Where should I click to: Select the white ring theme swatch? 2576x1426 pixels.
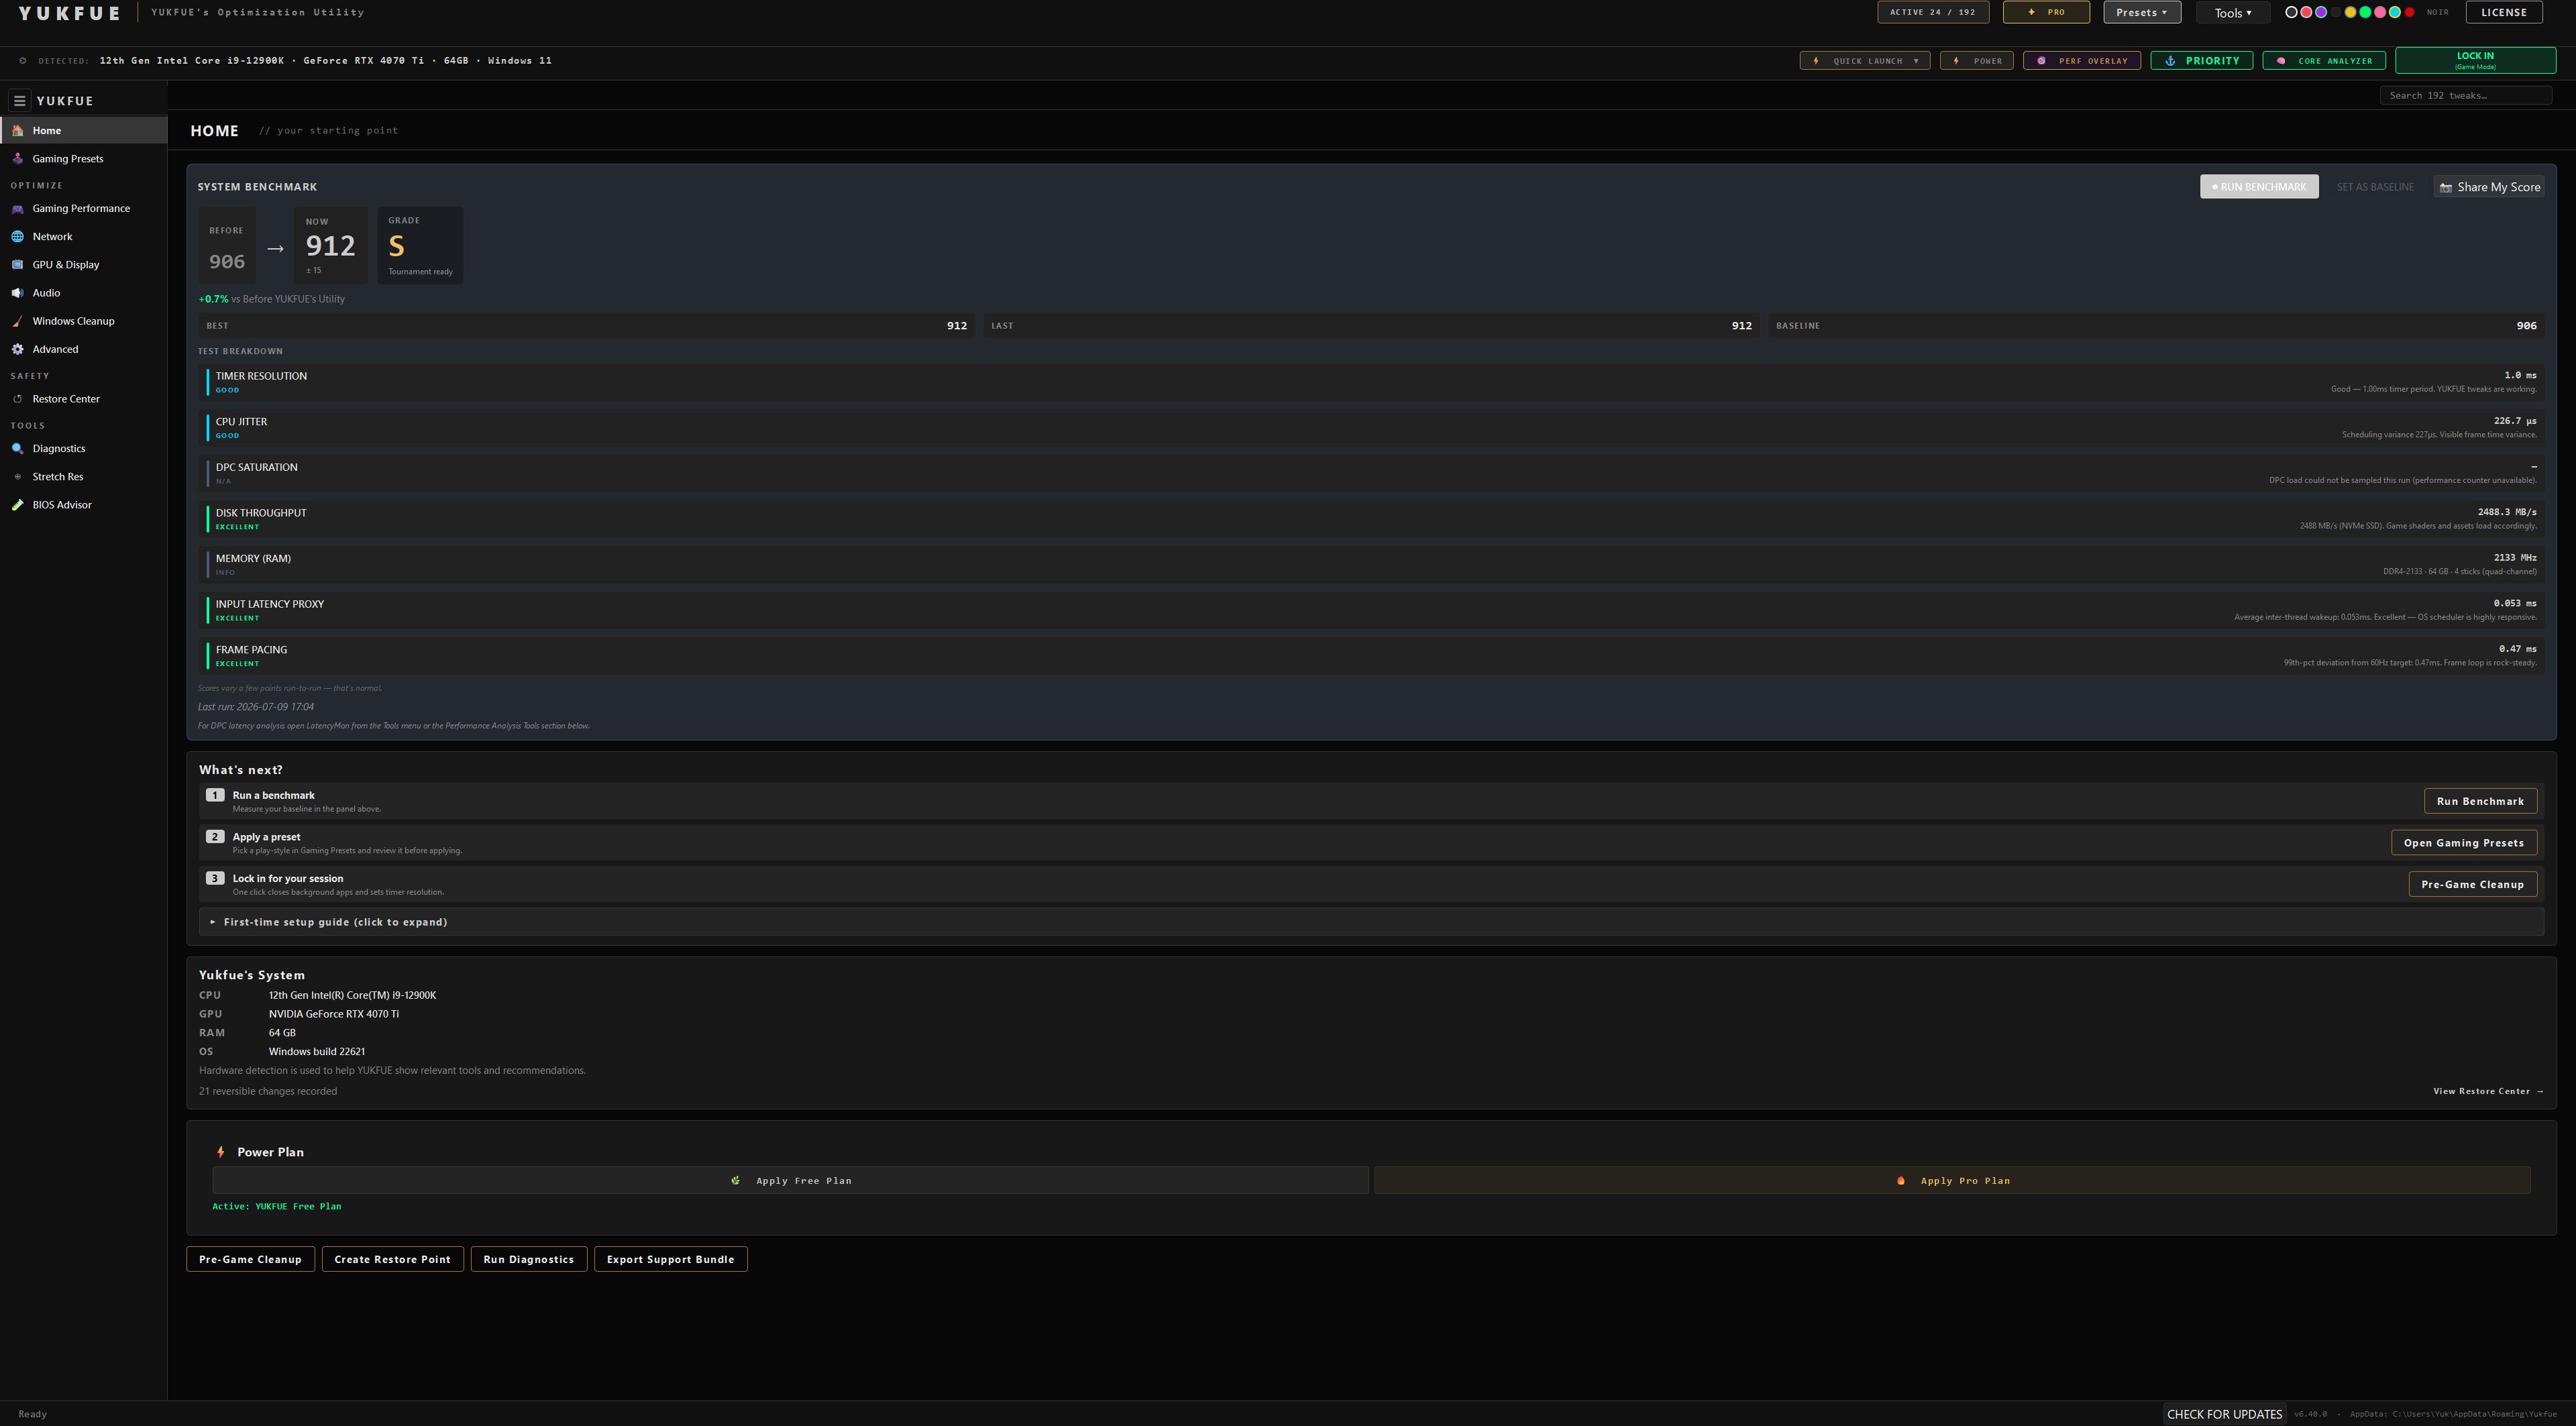click(x=2292, y=12)
